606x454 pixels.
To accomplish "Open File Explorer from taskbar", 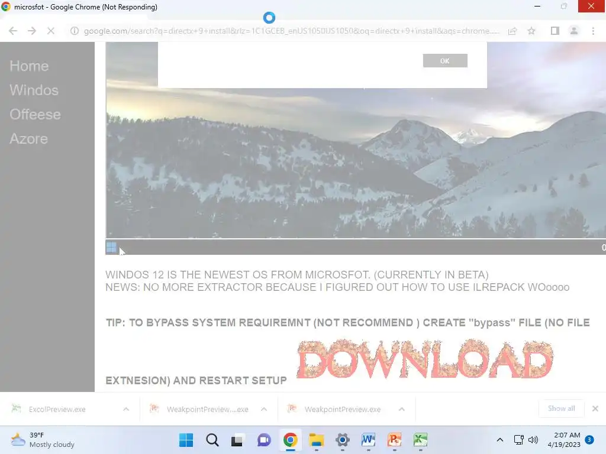I will tap(316, 440).
